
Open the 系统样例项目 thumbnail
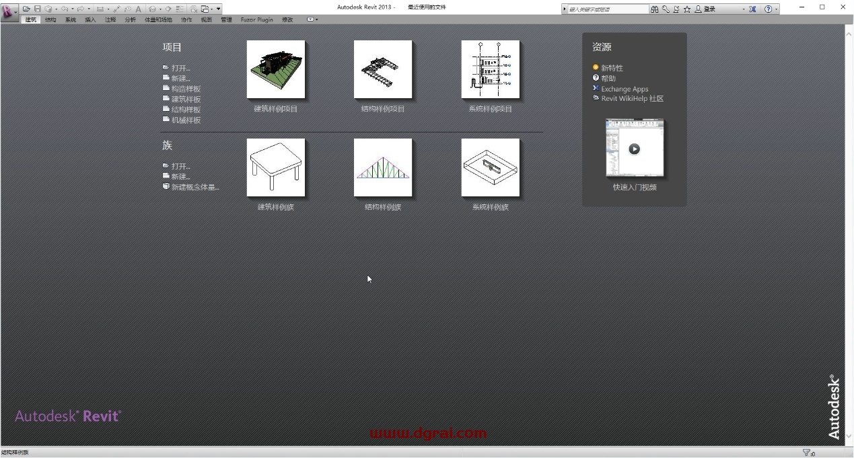point(490,69)
